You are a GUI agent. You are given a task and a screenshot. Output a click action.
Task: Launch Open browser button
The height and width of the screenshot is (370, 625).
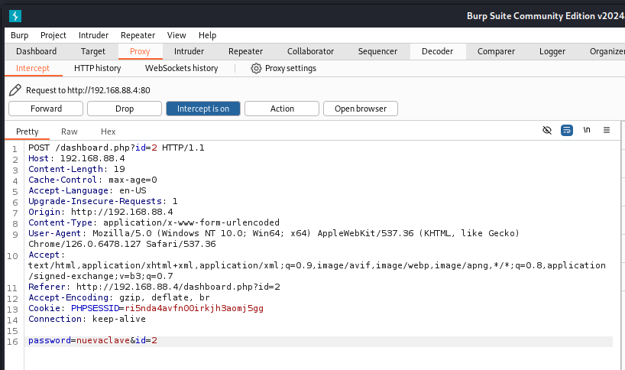tap(361, 109)
